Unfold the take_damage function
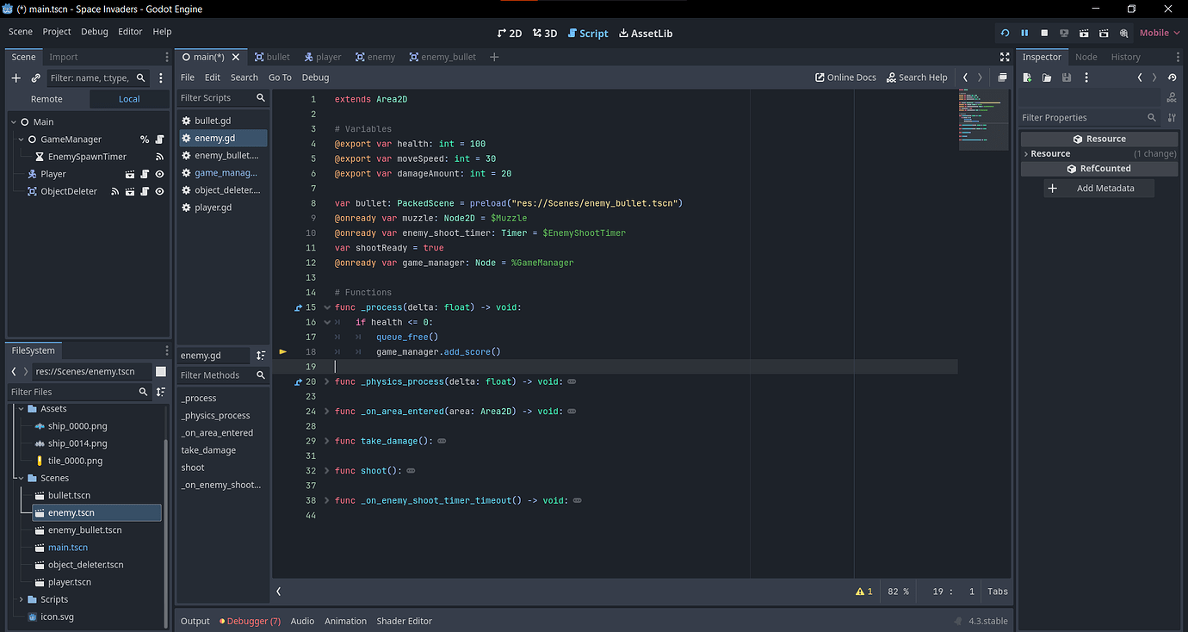Screen dimensions: 1188x632 (x=326, y=441)
